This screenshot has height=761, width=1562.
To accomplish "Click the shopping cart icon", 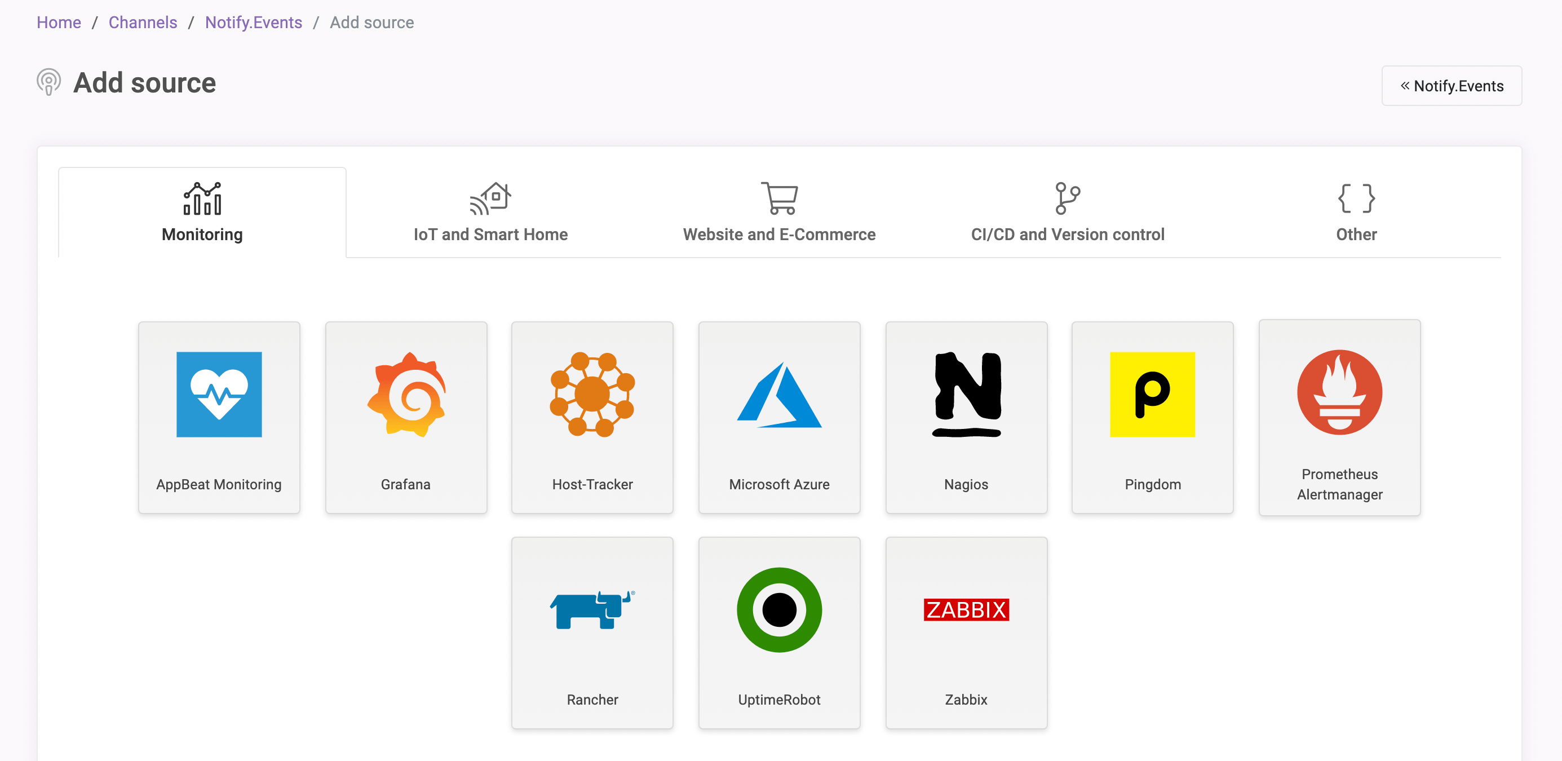I will pos(780,198).
